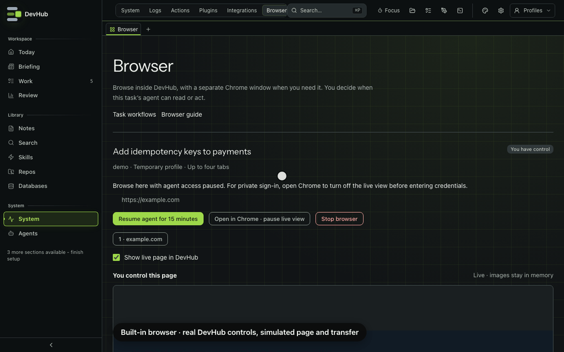Click the You have control badge
Screen dimensions: 564x352
530,149
